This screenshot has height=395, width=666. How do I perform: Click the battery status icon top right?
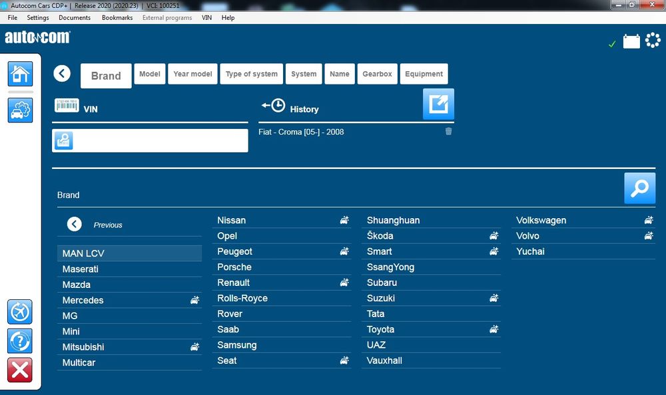pos(631,41)
